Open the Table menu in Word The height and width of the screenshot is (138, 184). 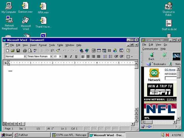(60, 45)
